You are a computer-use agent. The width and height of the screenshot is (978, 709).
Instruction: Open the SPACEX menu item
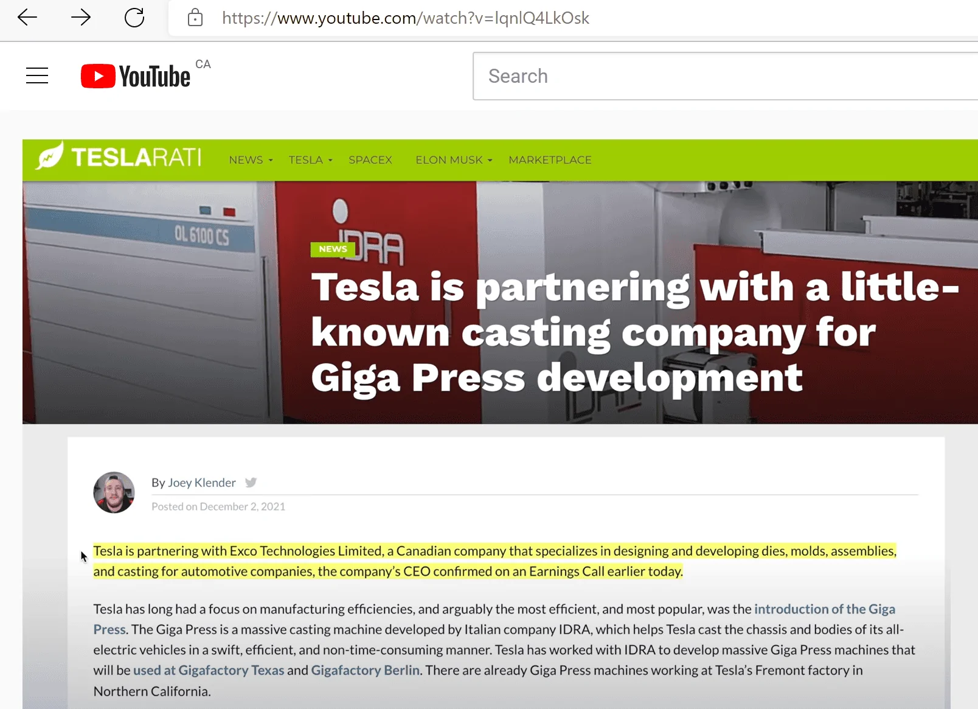pyautogui.click(x=370, y=160)
